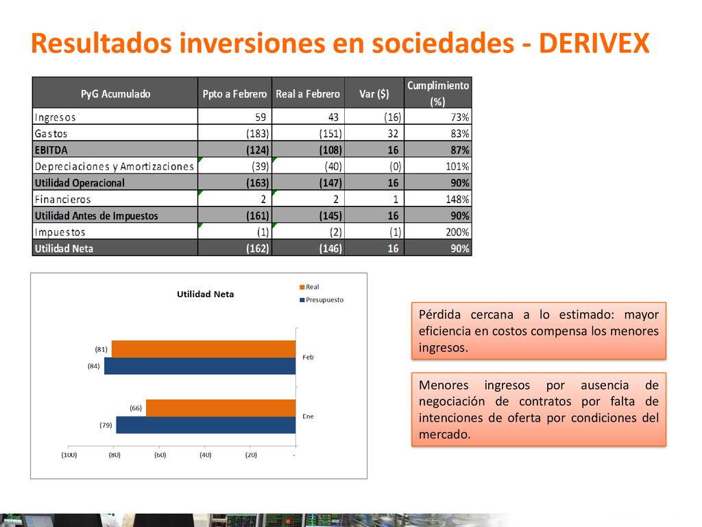This screenshot has width=702, height=527.
Task: Click the 'Impuestos' row label
Action: pos(60,232)
